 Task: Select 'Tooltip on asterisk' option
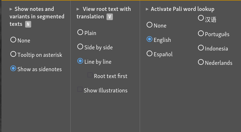13,54
